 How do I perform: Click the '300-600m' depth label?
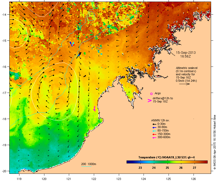point(164,137)
